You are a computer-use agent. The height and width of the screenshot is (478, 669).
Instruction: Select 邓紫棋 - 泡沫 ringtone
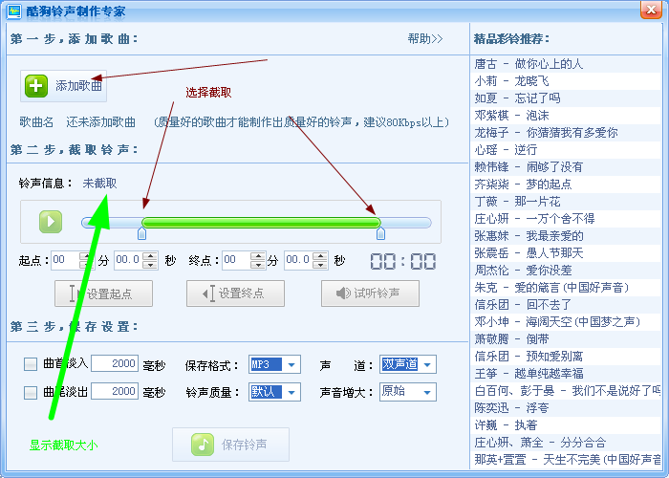pos(566,116)
